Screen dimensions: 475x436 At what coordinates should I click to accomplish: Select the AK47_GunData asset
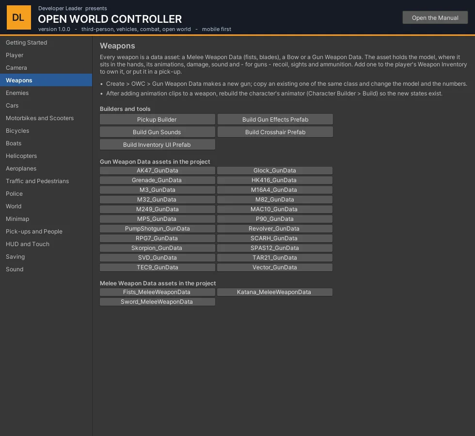tap(158, 171)
